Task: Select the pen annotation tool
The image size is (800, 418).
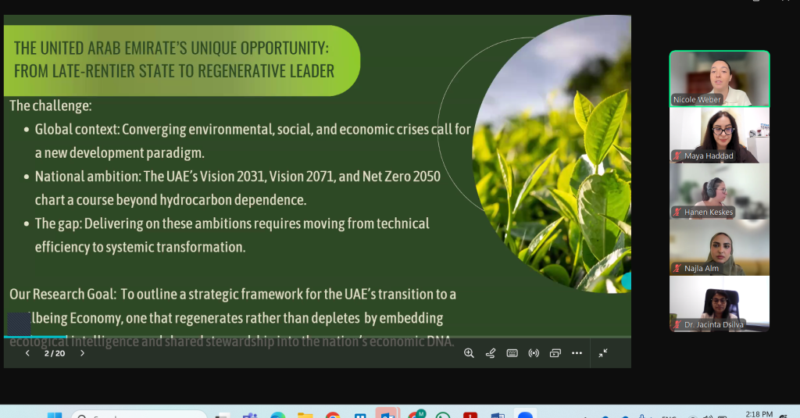Action: pyautogui.click(x=491, y=353)
